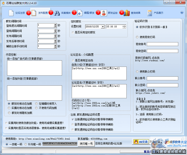The height and width of the screenshot is (155, 187).
Task: Click 统一添加广告代码 text area
Action: [x=34, y=68]
